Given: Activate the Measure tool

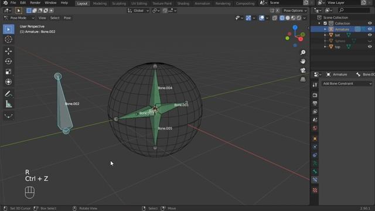Looking at the screenshot, I should click(9, 104).
